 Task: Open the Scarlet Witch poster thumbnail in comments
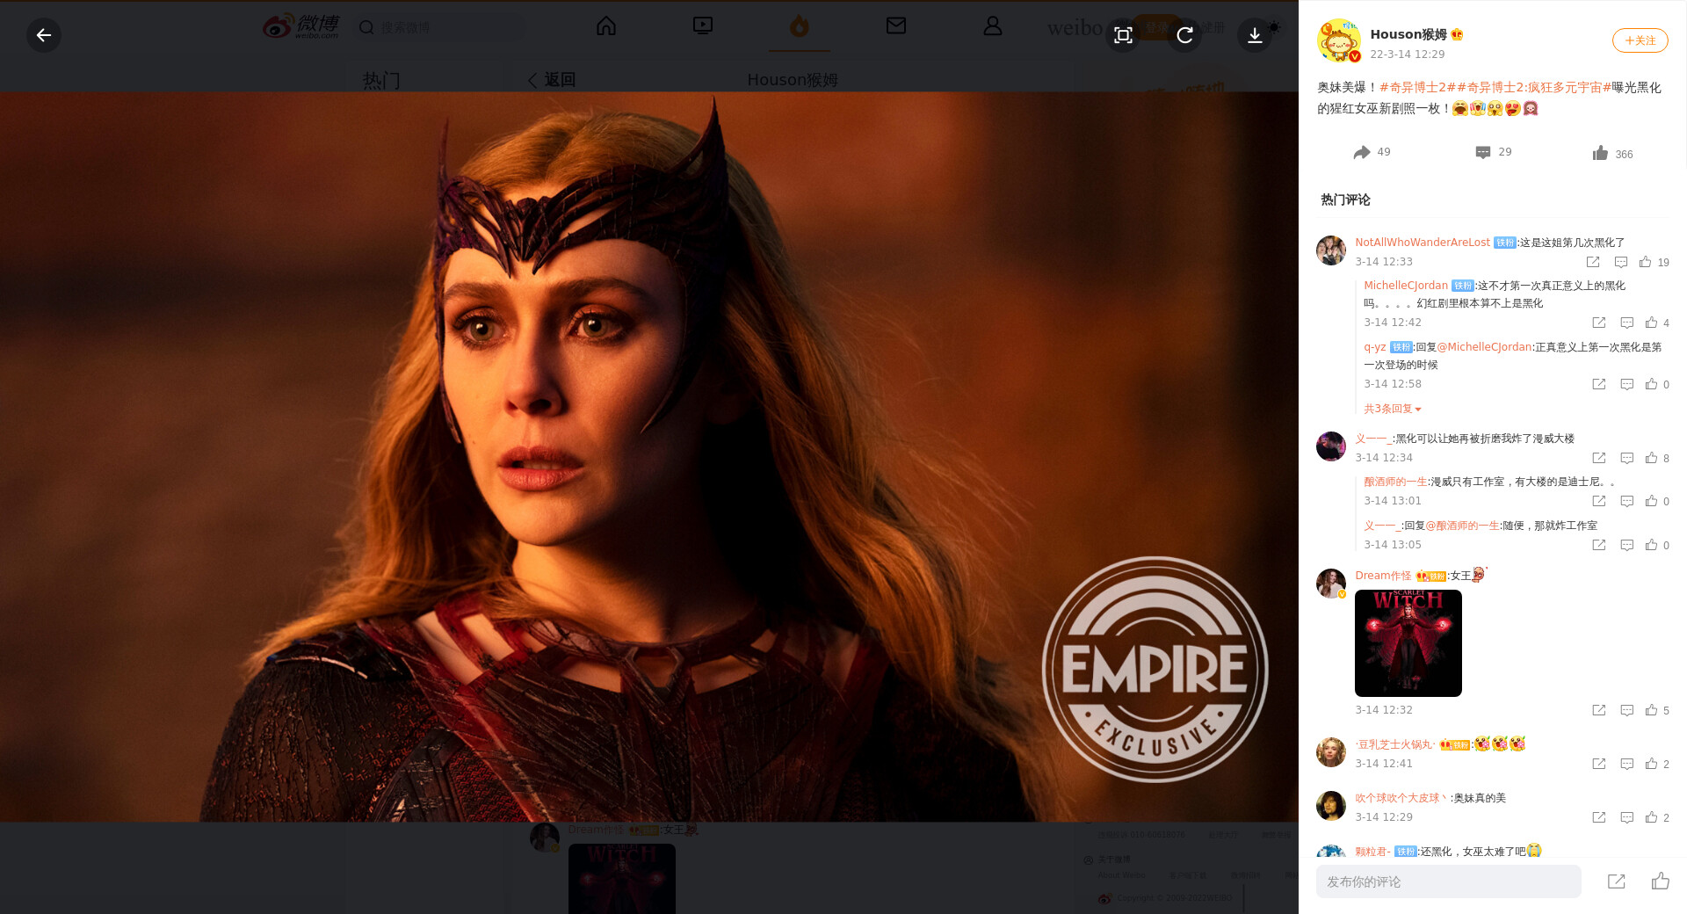pos(1408,643)
